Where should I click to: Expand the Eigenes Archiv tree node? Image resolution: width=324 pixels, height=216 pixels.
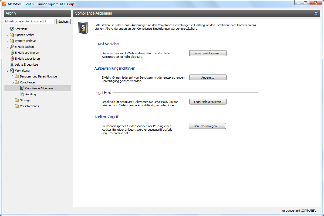point(8,35)
